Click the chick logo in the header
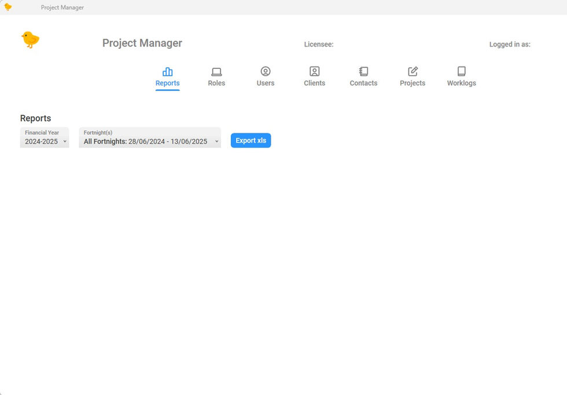 click(30, 39)
